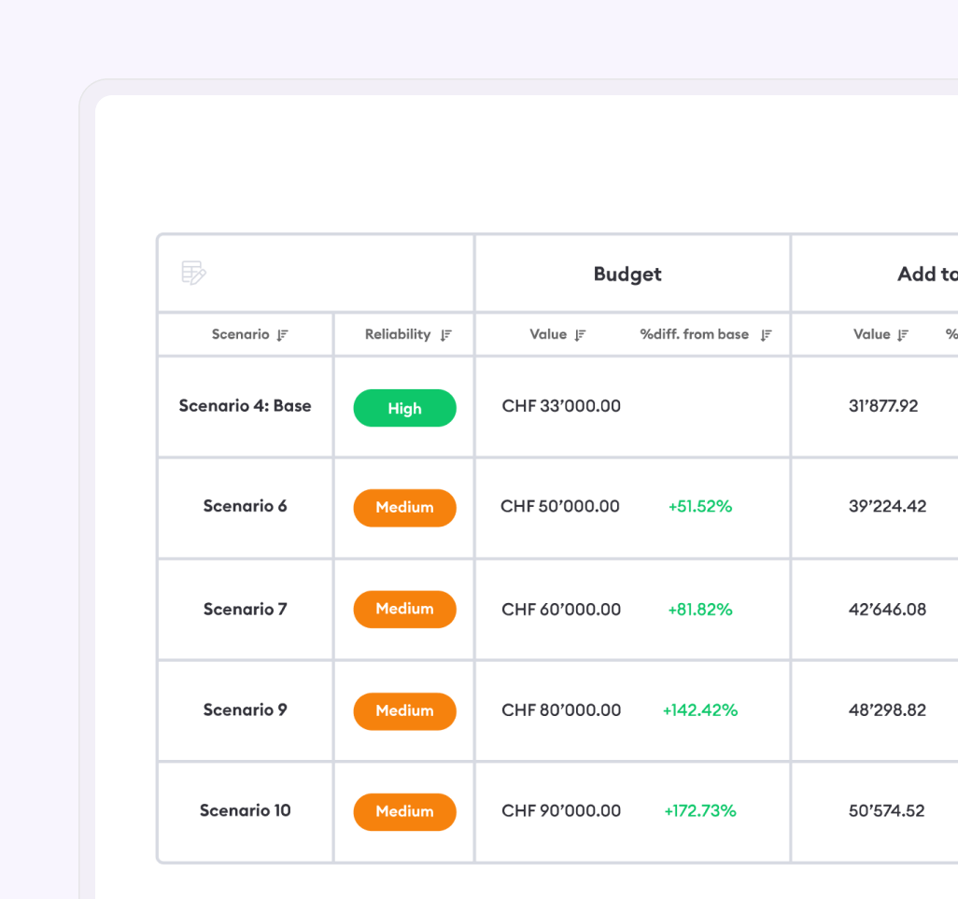This screenshot has height=899, width=958.
Task: Click Scenario 10 Medium reliability badge
Action: click(x=404, y=811)
